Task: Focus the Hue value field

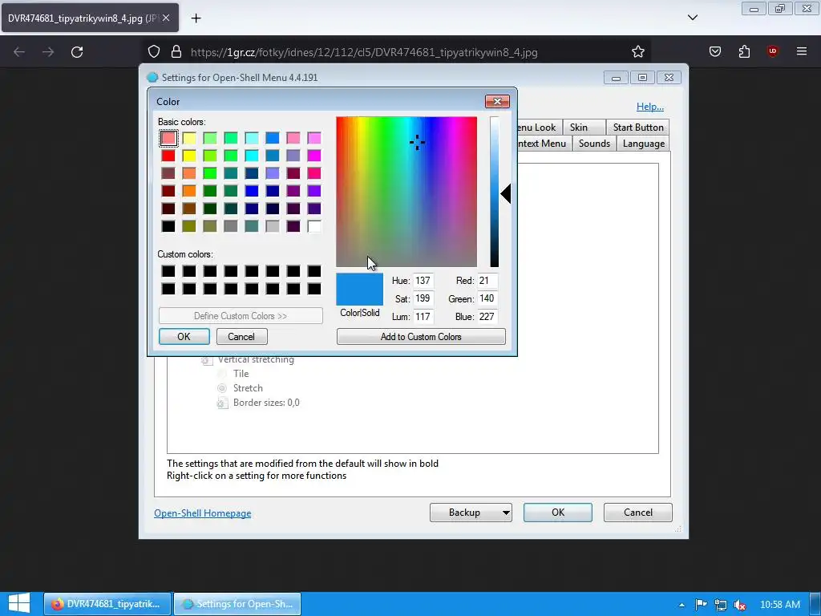Action: coord(423,281)
